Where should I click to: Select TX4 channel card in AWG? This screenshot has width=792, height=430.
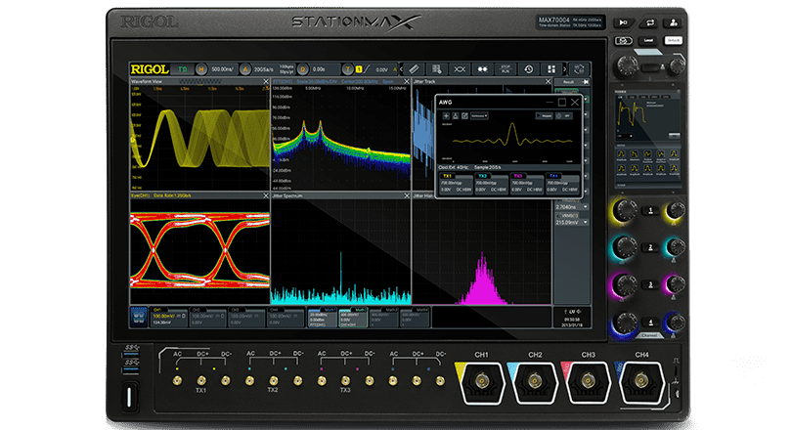pyautogui.click(x=562, y=183)
